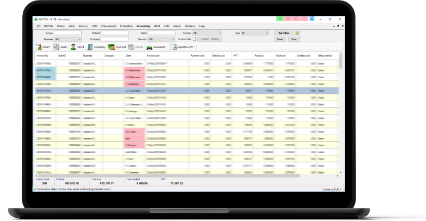The height and width of the screenshot is (221, 426).
Task: Click the pink 1 indicator box
Action: tap(304, 19)
